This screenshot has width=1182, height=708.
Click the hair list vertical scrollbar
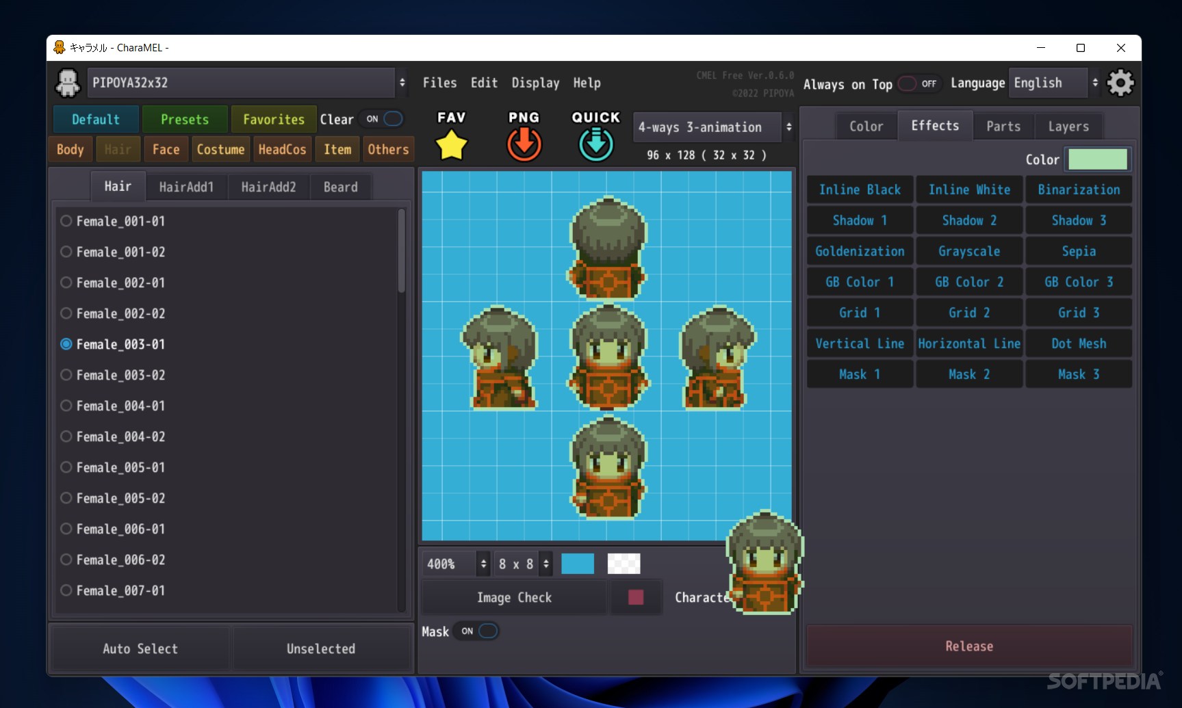point(401,251)
